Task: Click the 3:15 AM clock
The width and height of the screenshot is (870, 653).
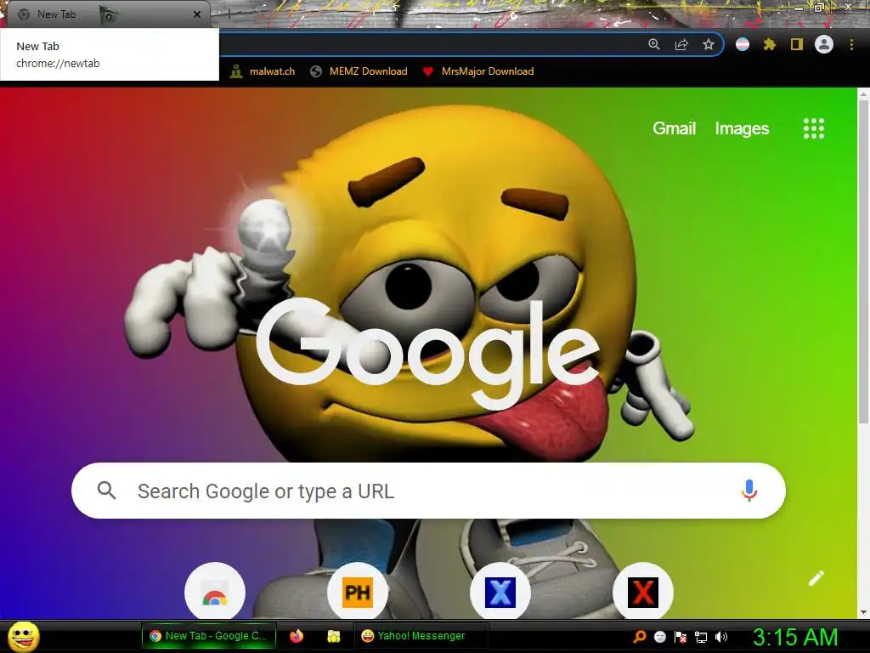Action: [x=795, y=637]
